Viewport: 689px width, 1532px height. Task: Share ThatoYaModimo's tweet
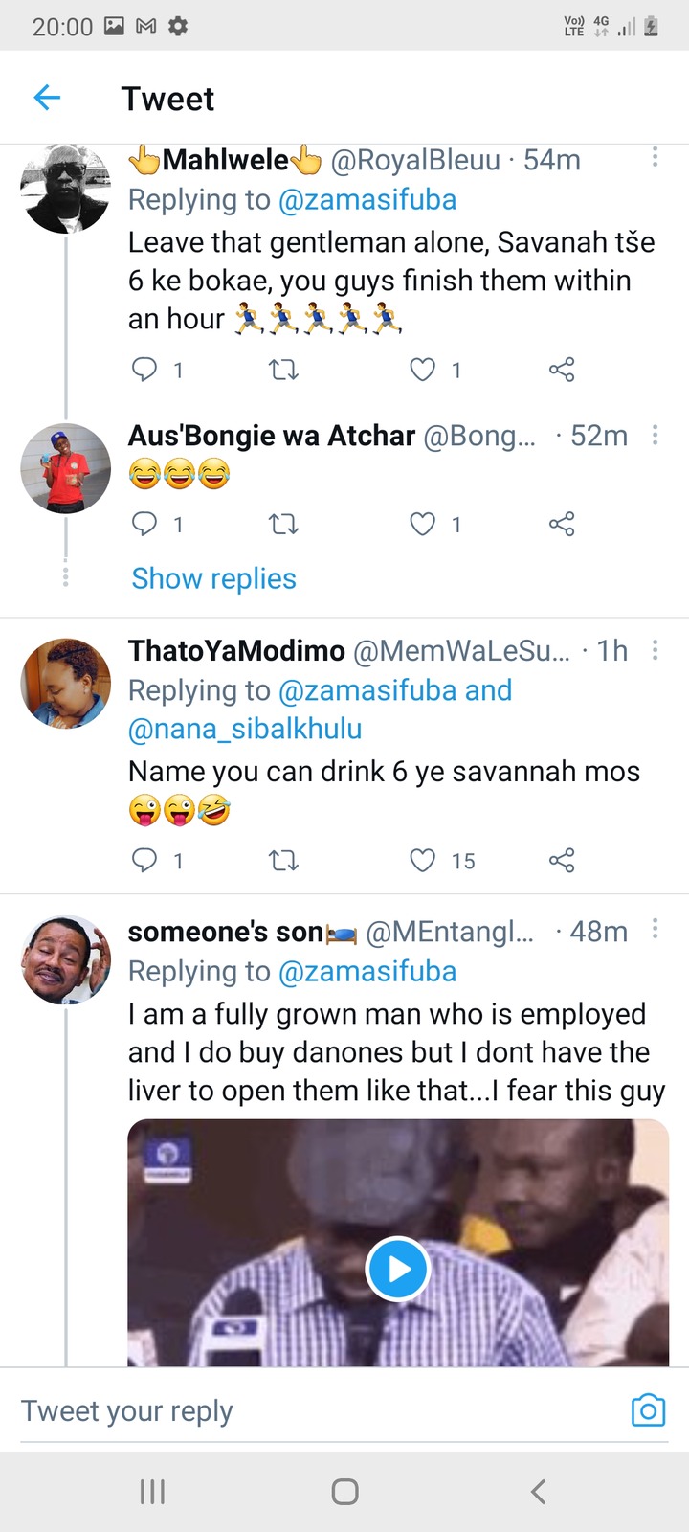coord(562,861)
